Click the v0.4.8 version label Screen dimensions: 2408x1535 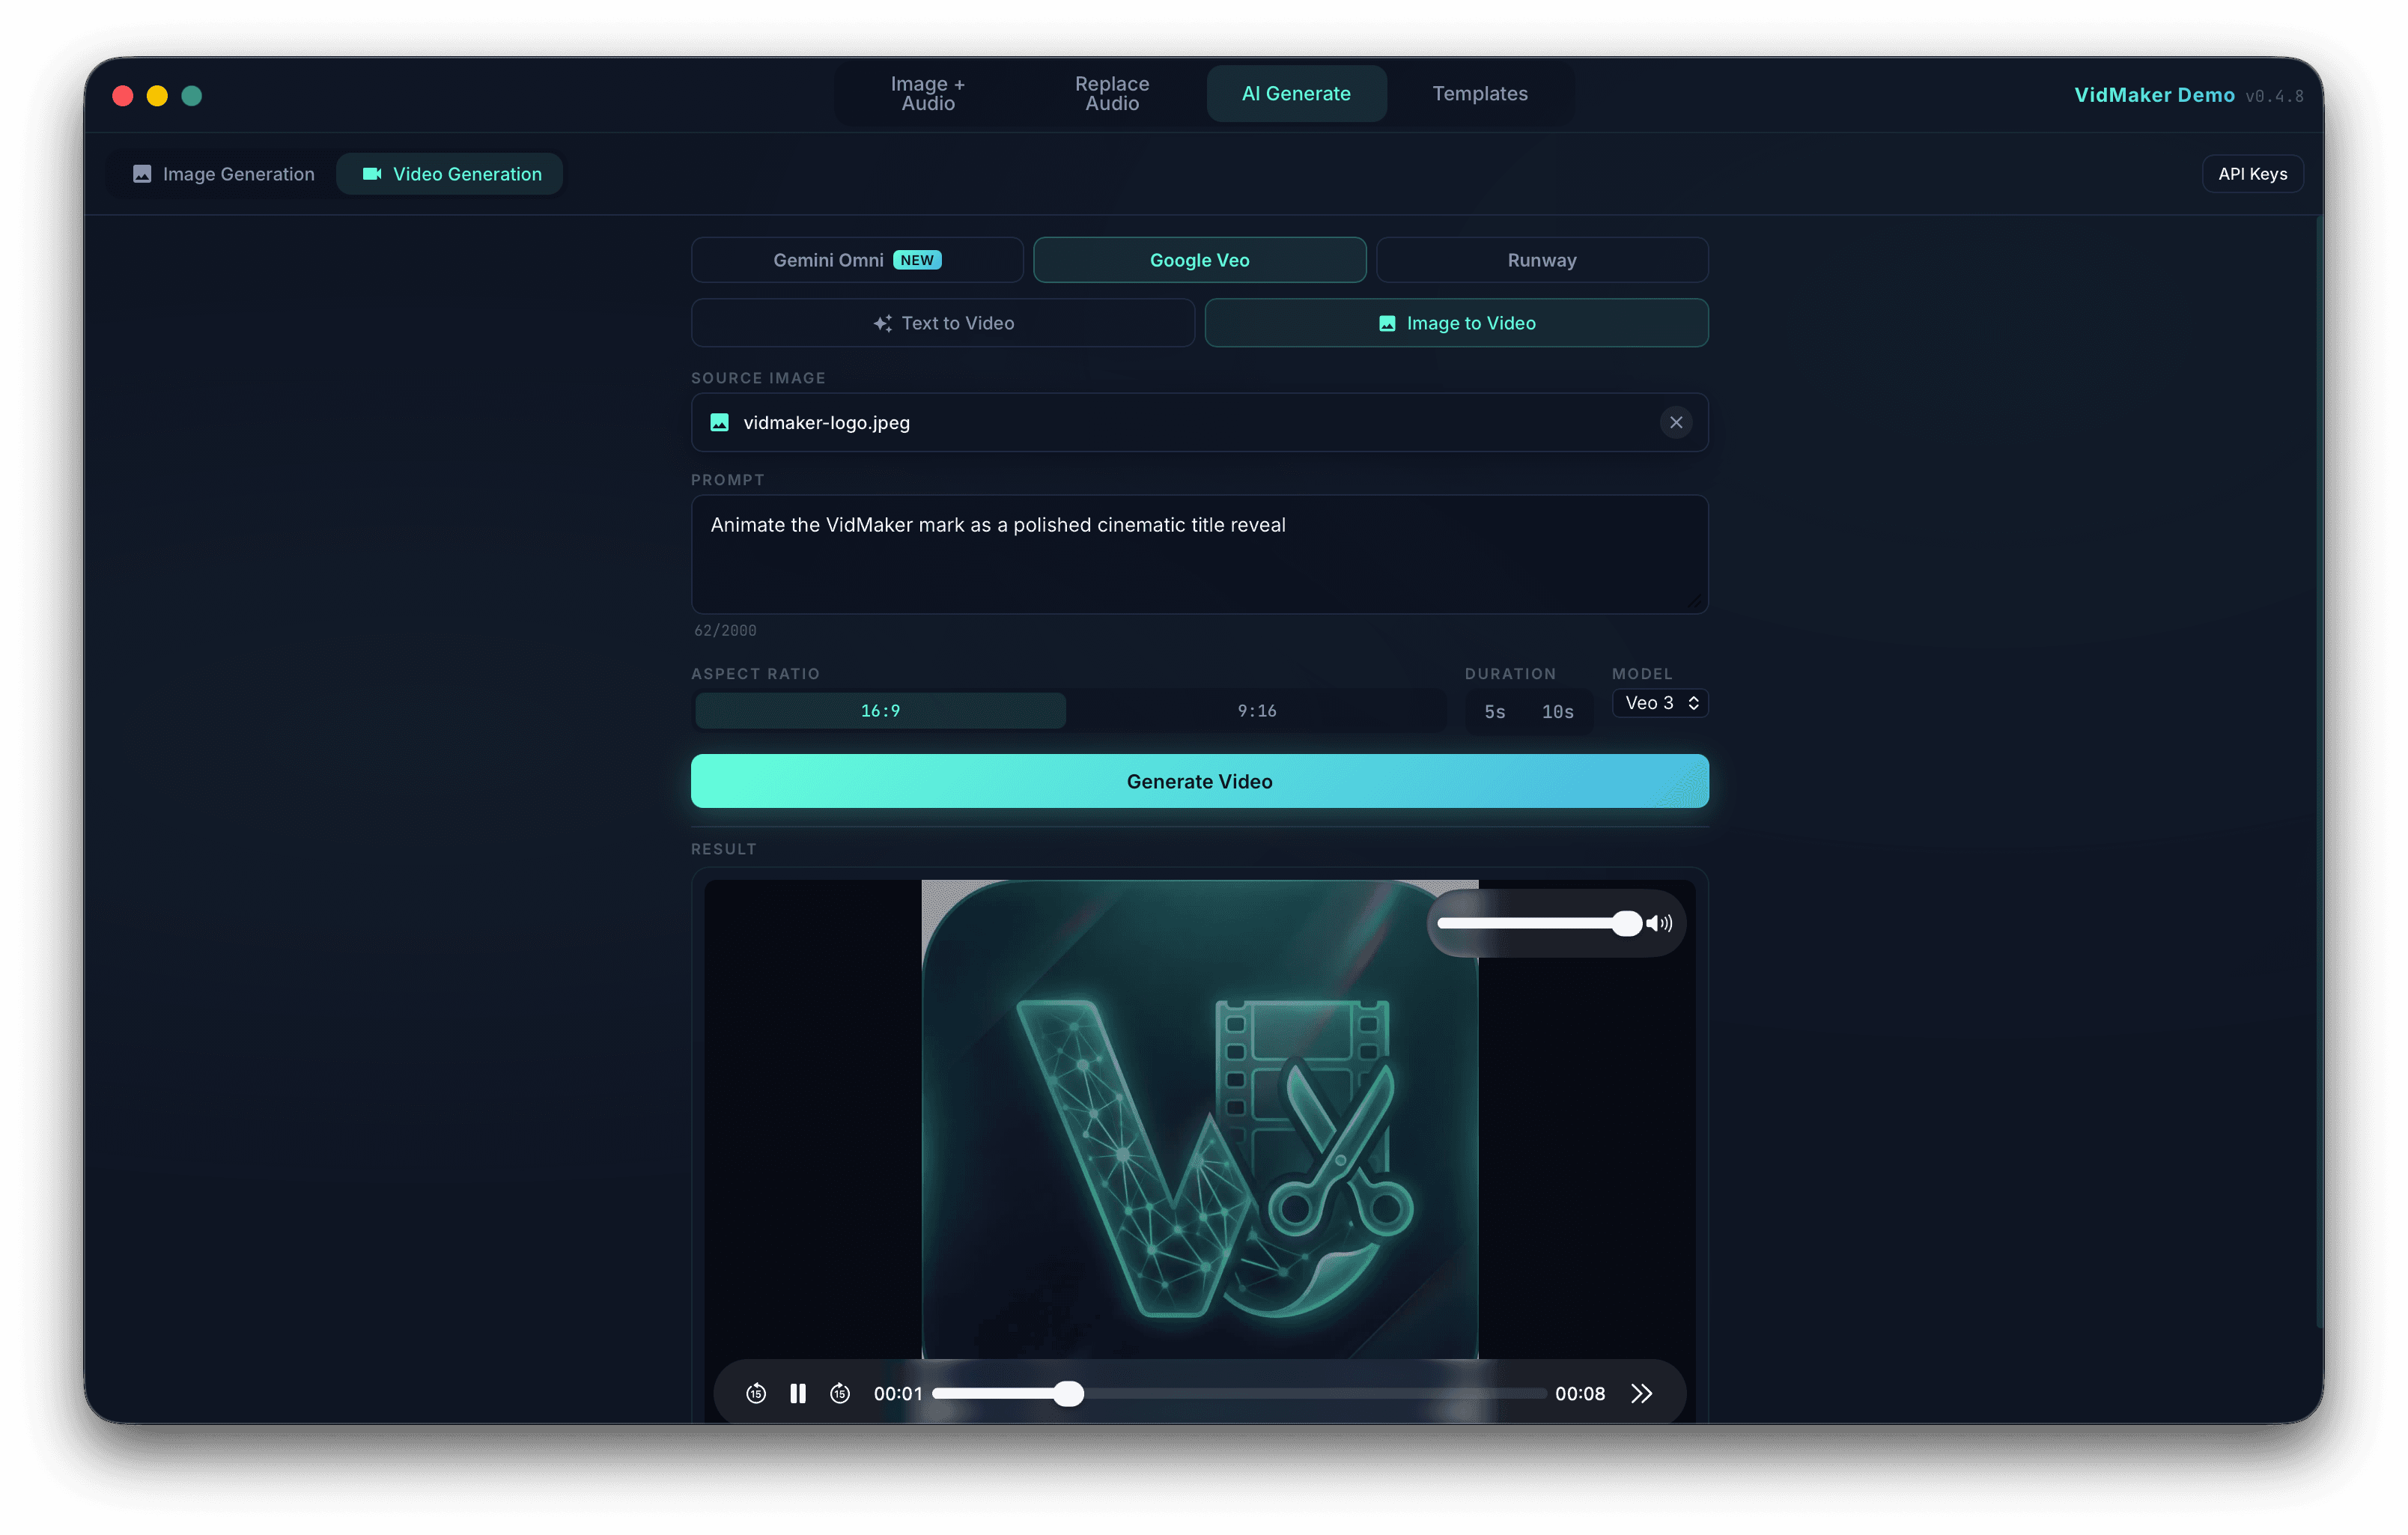tap(2274, 96)
